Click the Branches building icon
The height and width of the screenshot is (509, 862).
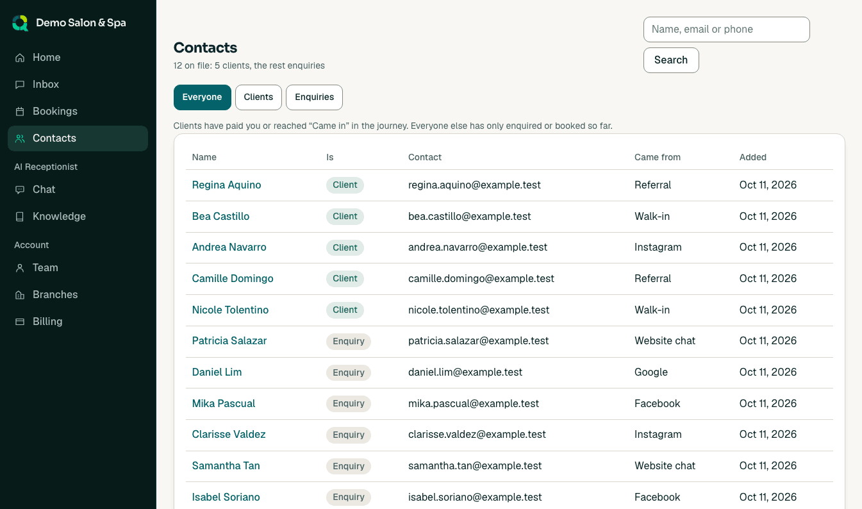[x=20, y=295]
